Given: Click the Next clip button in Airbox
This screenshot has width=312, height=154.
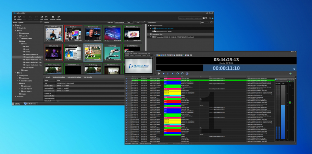Looking at the screenshot, I should point(173,74).
